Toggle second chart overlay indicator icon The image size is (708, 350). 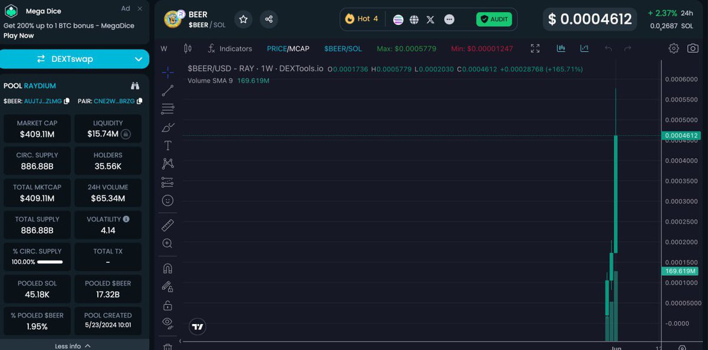pyautogui.click(x=584, y=48)
